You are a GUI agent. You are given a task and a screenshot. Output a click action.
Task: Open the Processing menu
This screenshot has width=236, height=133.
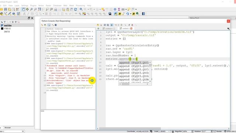(80, 6)
